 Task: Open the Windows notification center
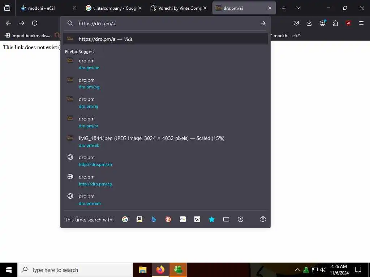click(x=358, y=270)
